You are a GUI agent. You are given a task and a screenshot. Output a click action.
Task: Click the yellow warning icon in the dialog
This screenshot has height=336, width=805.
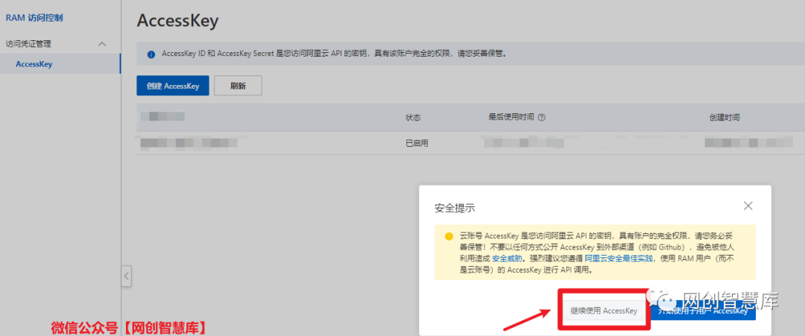pyautogui.click(x=449, y=236)
